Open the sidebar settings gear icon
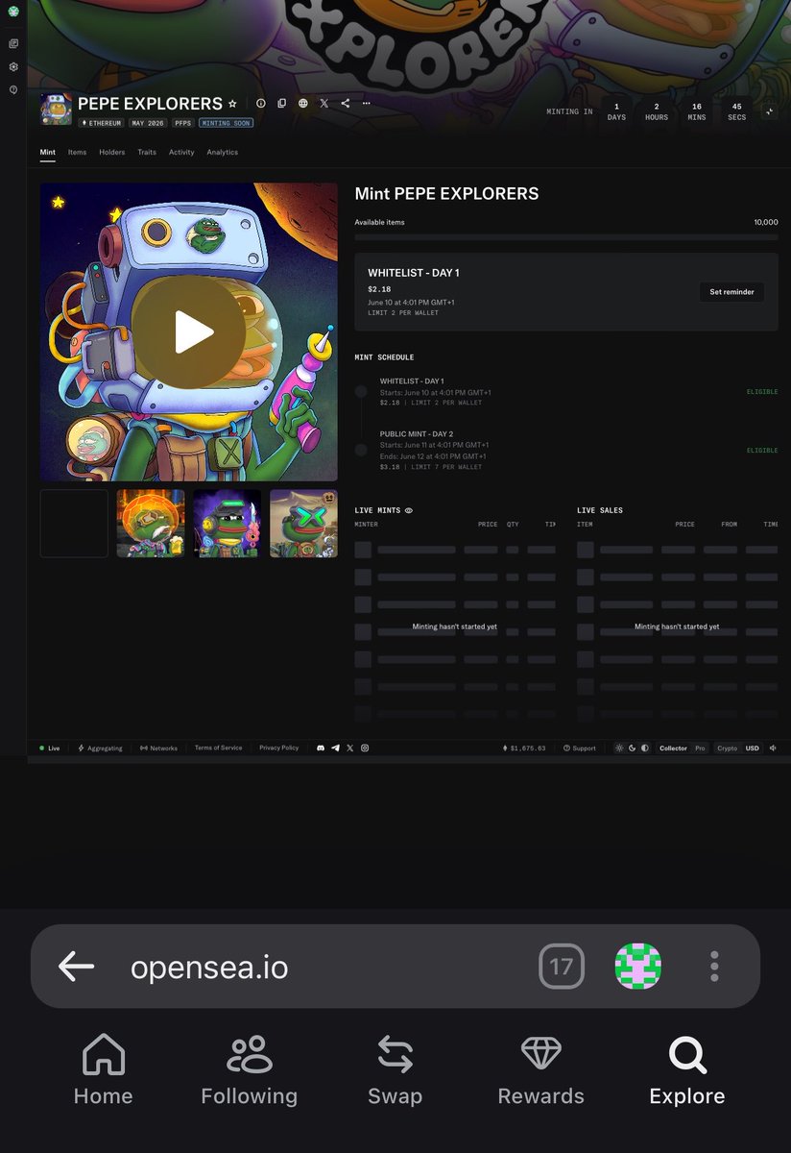The width and height of the screenshot is (791, 1153). [x=13, y=67]
